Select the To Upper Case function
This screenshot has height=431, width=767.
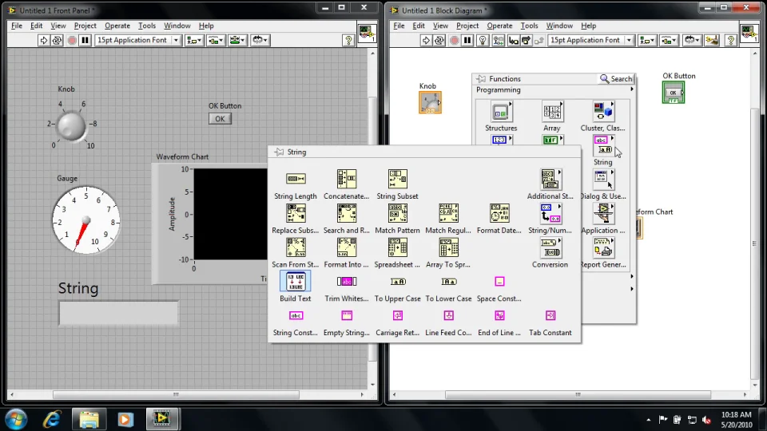[x=397, y=282]
